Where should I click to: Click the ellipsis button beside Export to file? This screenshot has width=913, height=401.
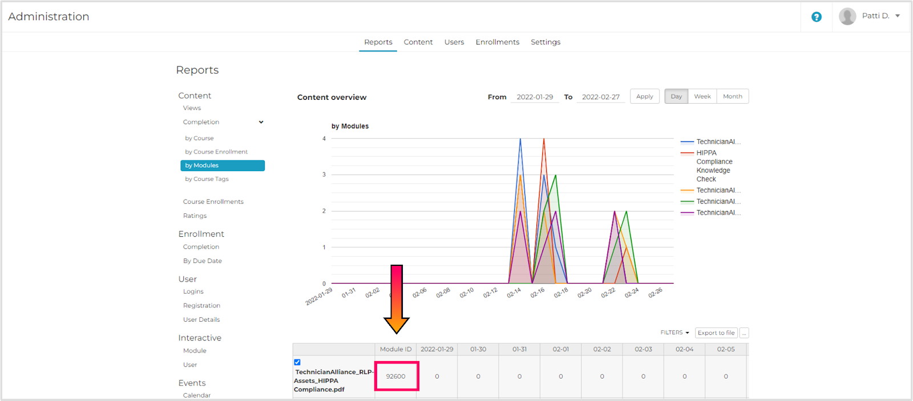coord(744,333)
